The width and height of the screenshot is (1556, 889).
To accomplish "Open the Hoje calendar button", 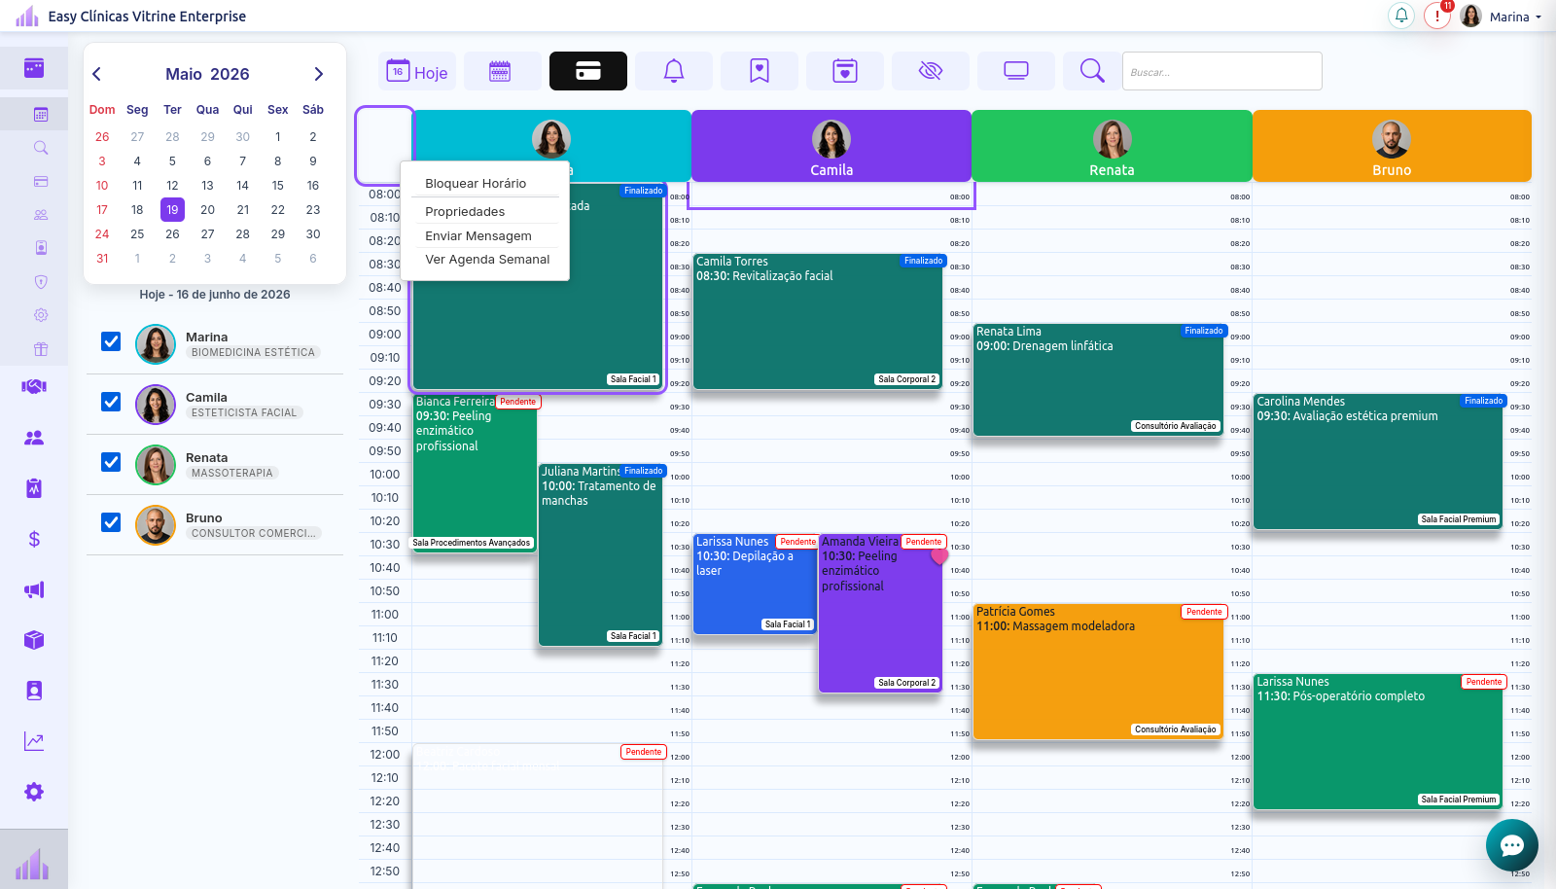I will click(417, 71).
